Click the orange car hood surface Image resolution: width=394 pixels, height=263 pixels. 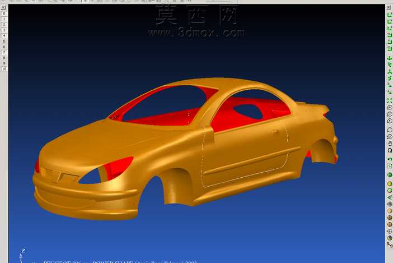point(101,142)
